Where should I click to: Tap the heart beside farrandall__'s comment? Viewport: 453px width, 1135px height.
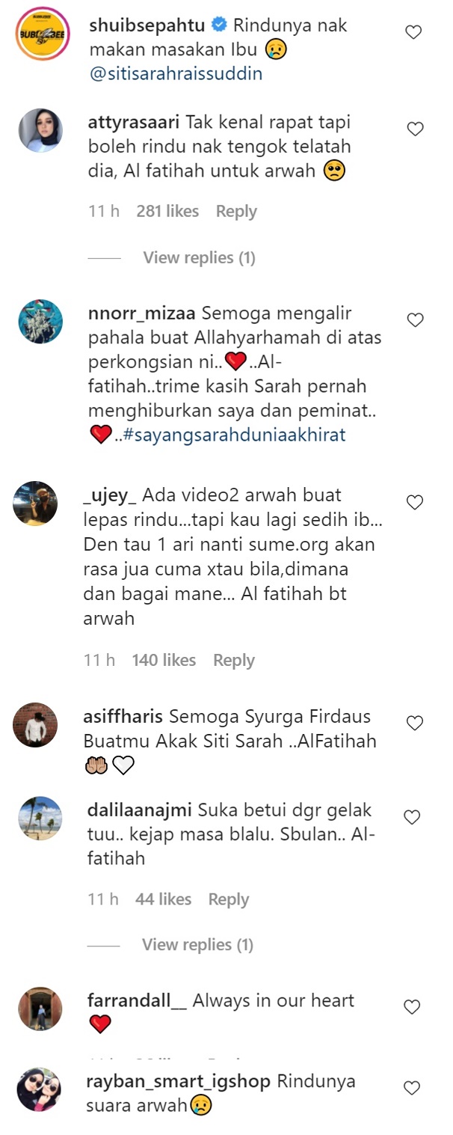click(x=412, y=1007)
